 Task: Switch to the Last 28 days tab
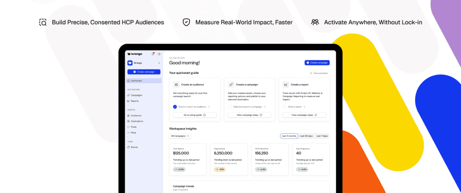click(x=306, y=136)
